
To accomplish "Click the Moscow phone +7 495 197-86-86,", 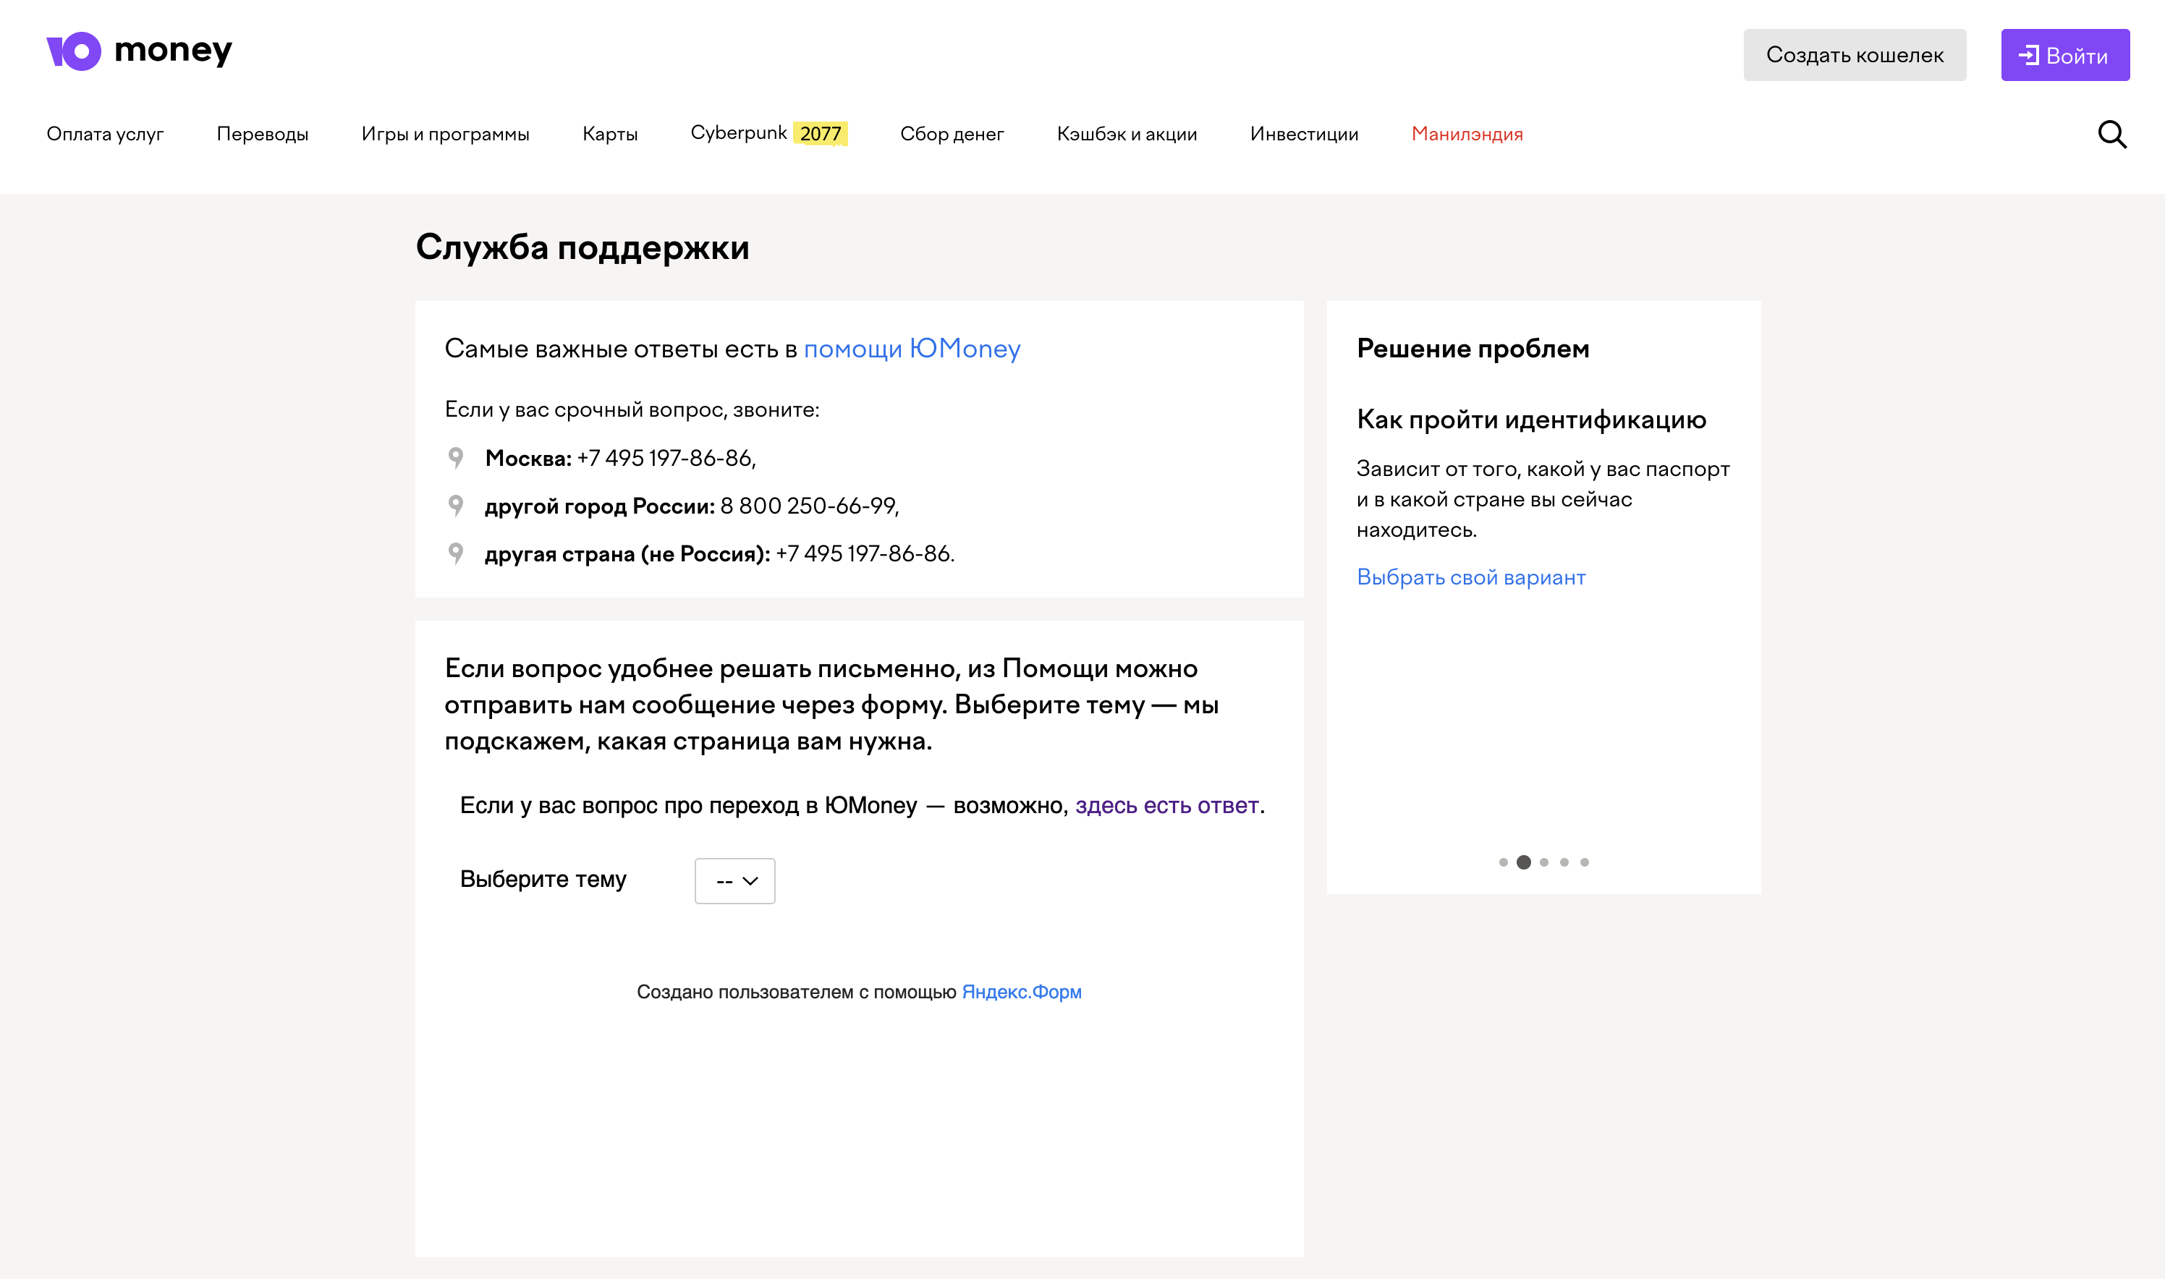I will 666,459.
